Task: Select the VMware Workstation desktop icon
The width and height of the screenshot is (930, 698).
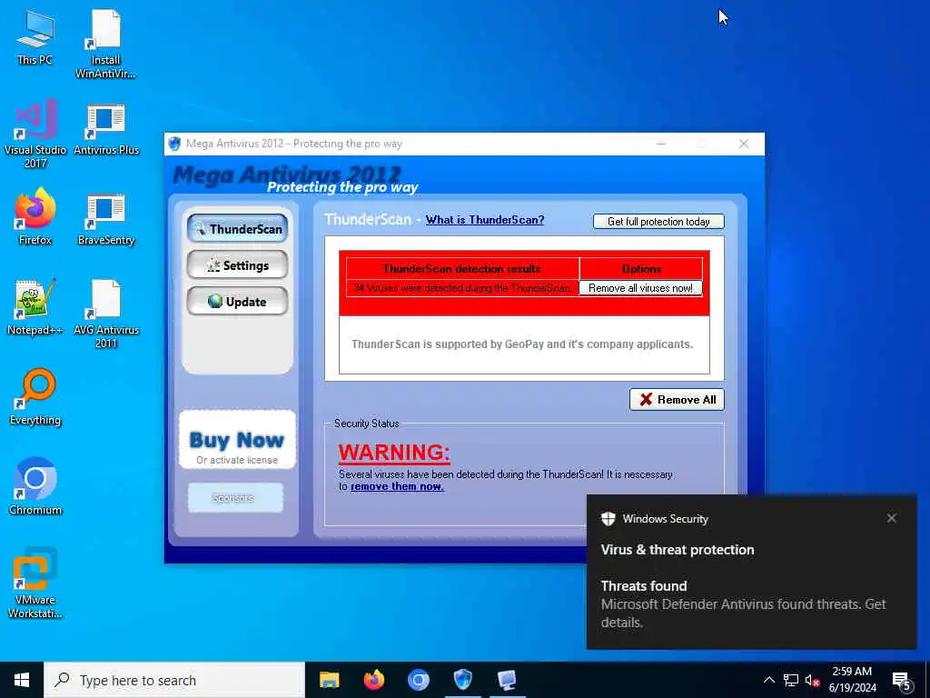Action: (35, 583)
